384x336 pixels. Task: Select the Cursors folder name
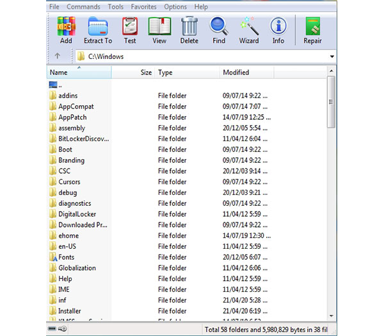[x=69, y=182]
